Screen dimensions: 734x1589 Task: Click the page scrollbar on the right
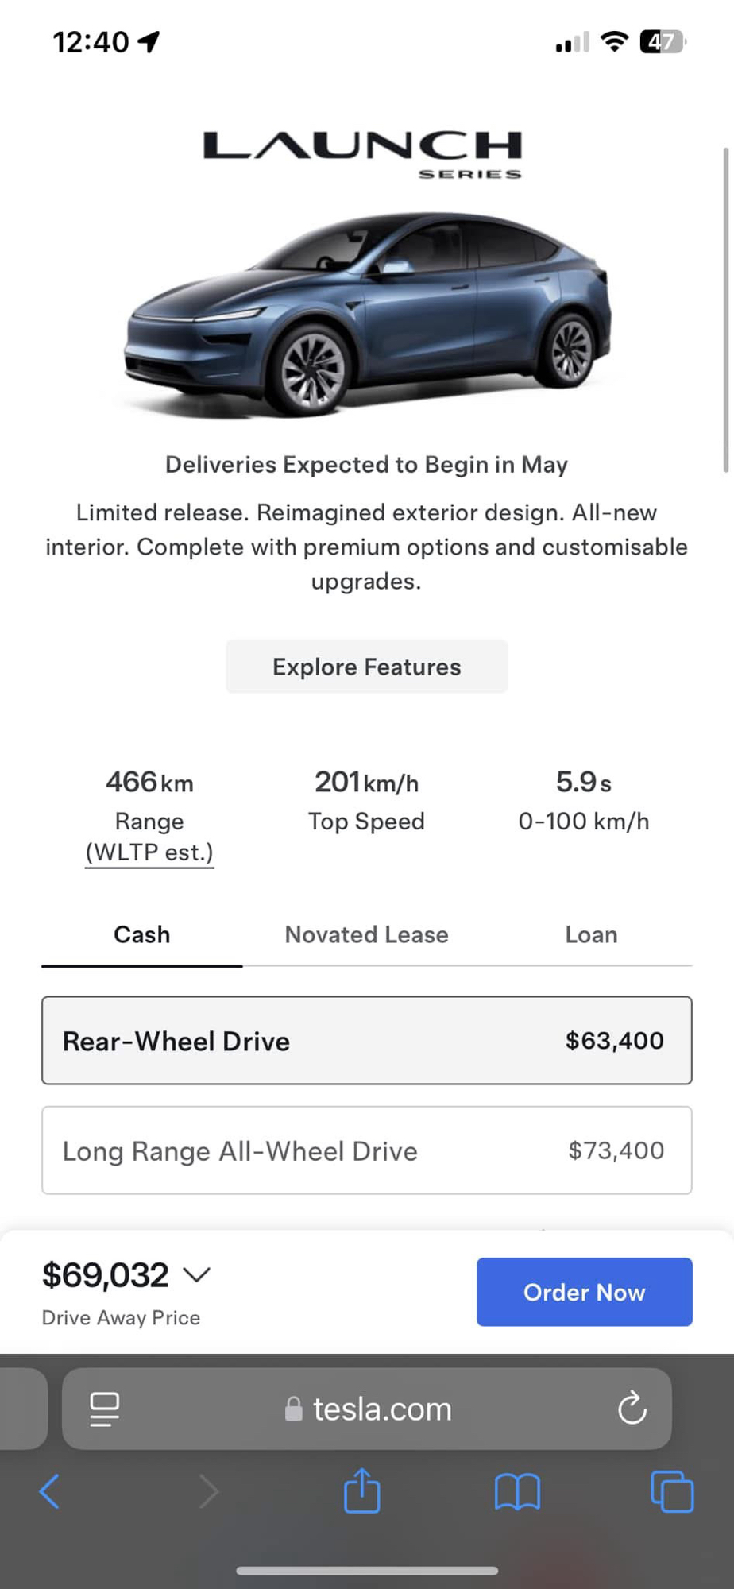click(725, 310)
